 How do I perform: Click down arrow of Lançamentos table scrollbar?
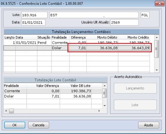(x=157, y=70)
